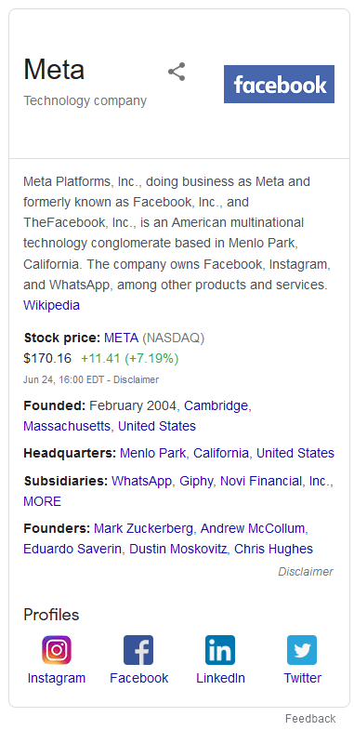This screenshot has width=354, height=730.
Task: Click the facebook logo thumbnail
Action: (x=279, y=84)
